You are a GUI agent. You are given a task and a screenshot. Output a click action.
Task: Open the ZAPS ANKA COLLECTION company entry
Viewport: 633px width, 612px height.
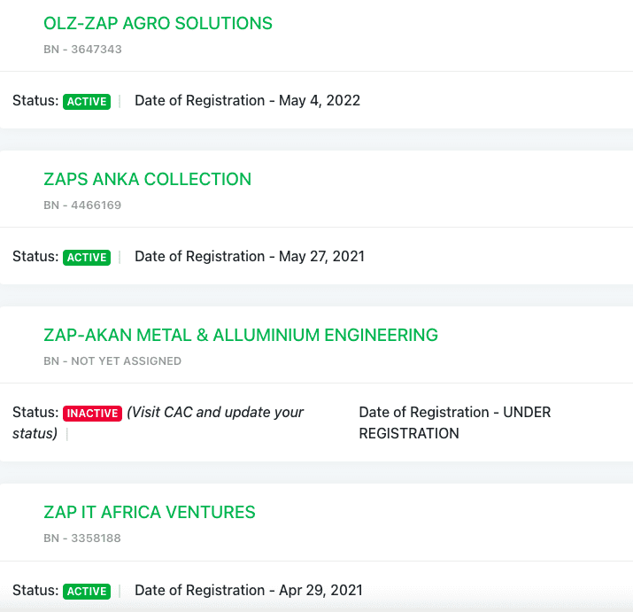click(147, 180)
